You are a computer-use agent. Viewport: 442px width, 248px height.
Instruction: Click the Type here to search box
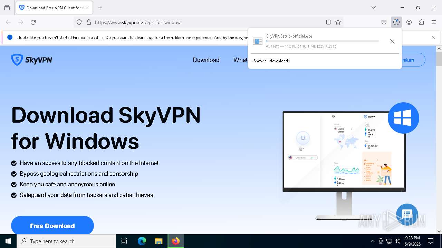(66, 241)
